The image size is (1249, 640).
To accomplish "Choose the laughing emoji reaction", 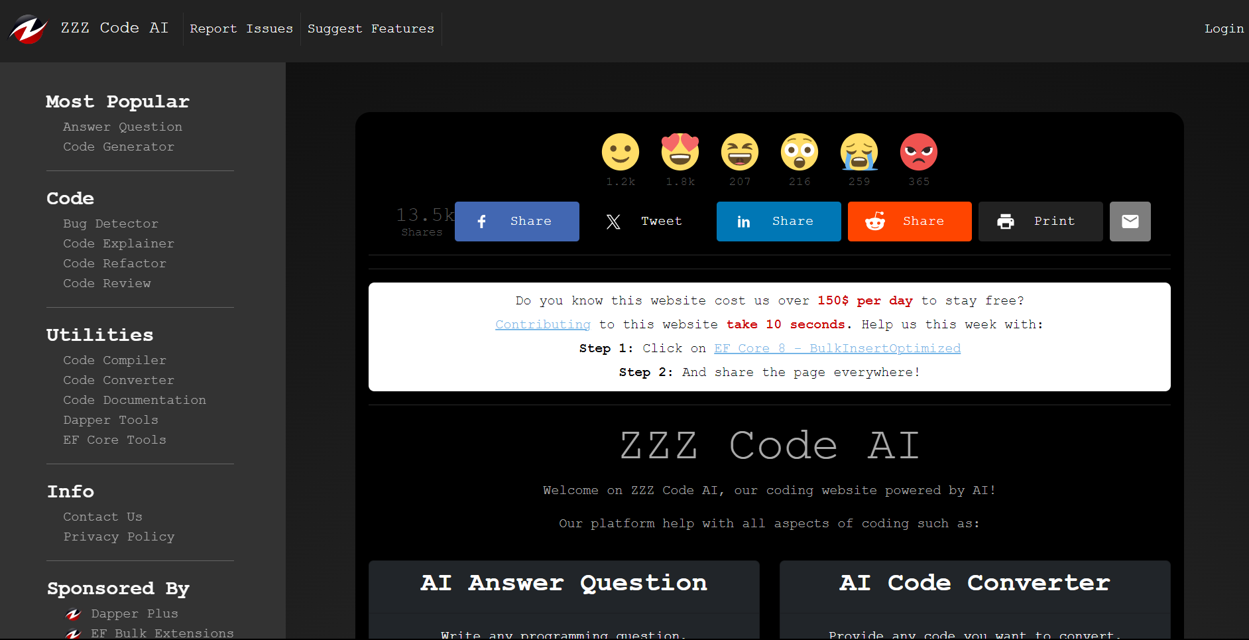I will (x=739, y=152).
